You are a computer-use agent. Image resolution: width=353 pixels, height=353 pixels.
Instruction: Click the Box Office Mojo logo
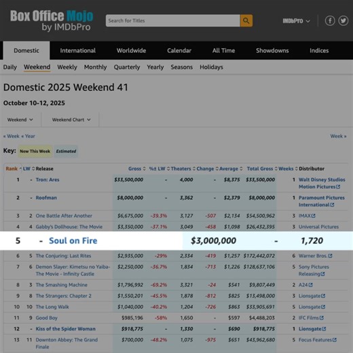point(52,20)
